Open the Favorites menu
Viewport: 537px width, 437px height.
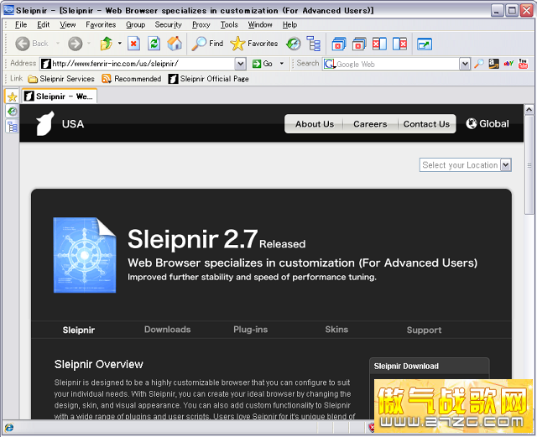pyautogui.click(x=101, y=24)
